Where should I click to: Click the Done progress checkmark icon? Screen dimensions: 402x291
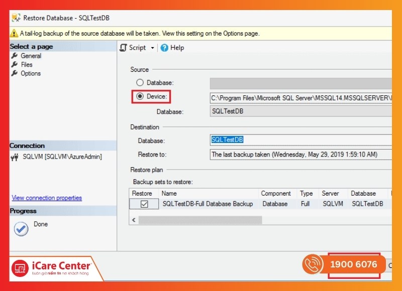(x=21, y=229)
